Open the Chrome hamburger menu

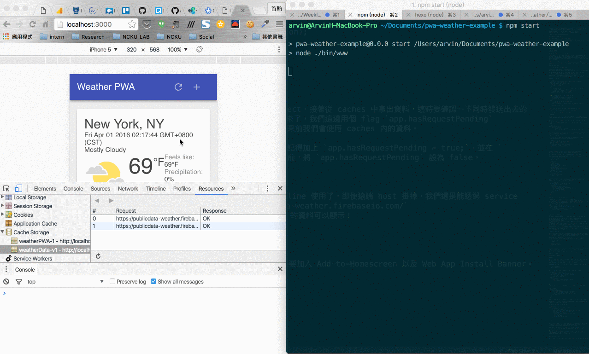coord(279,24)
